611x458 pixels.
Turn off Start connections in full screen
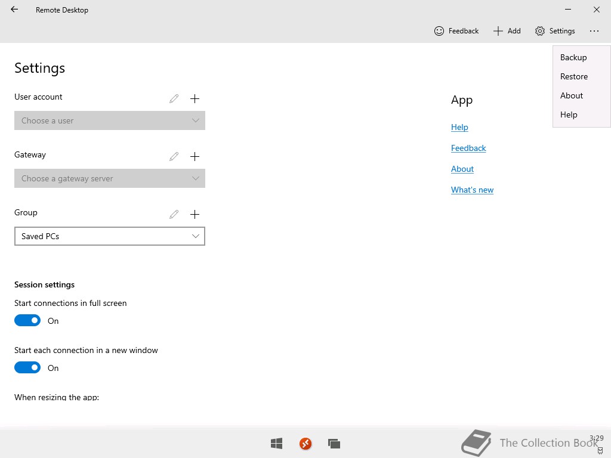click(x=27, y=320)
